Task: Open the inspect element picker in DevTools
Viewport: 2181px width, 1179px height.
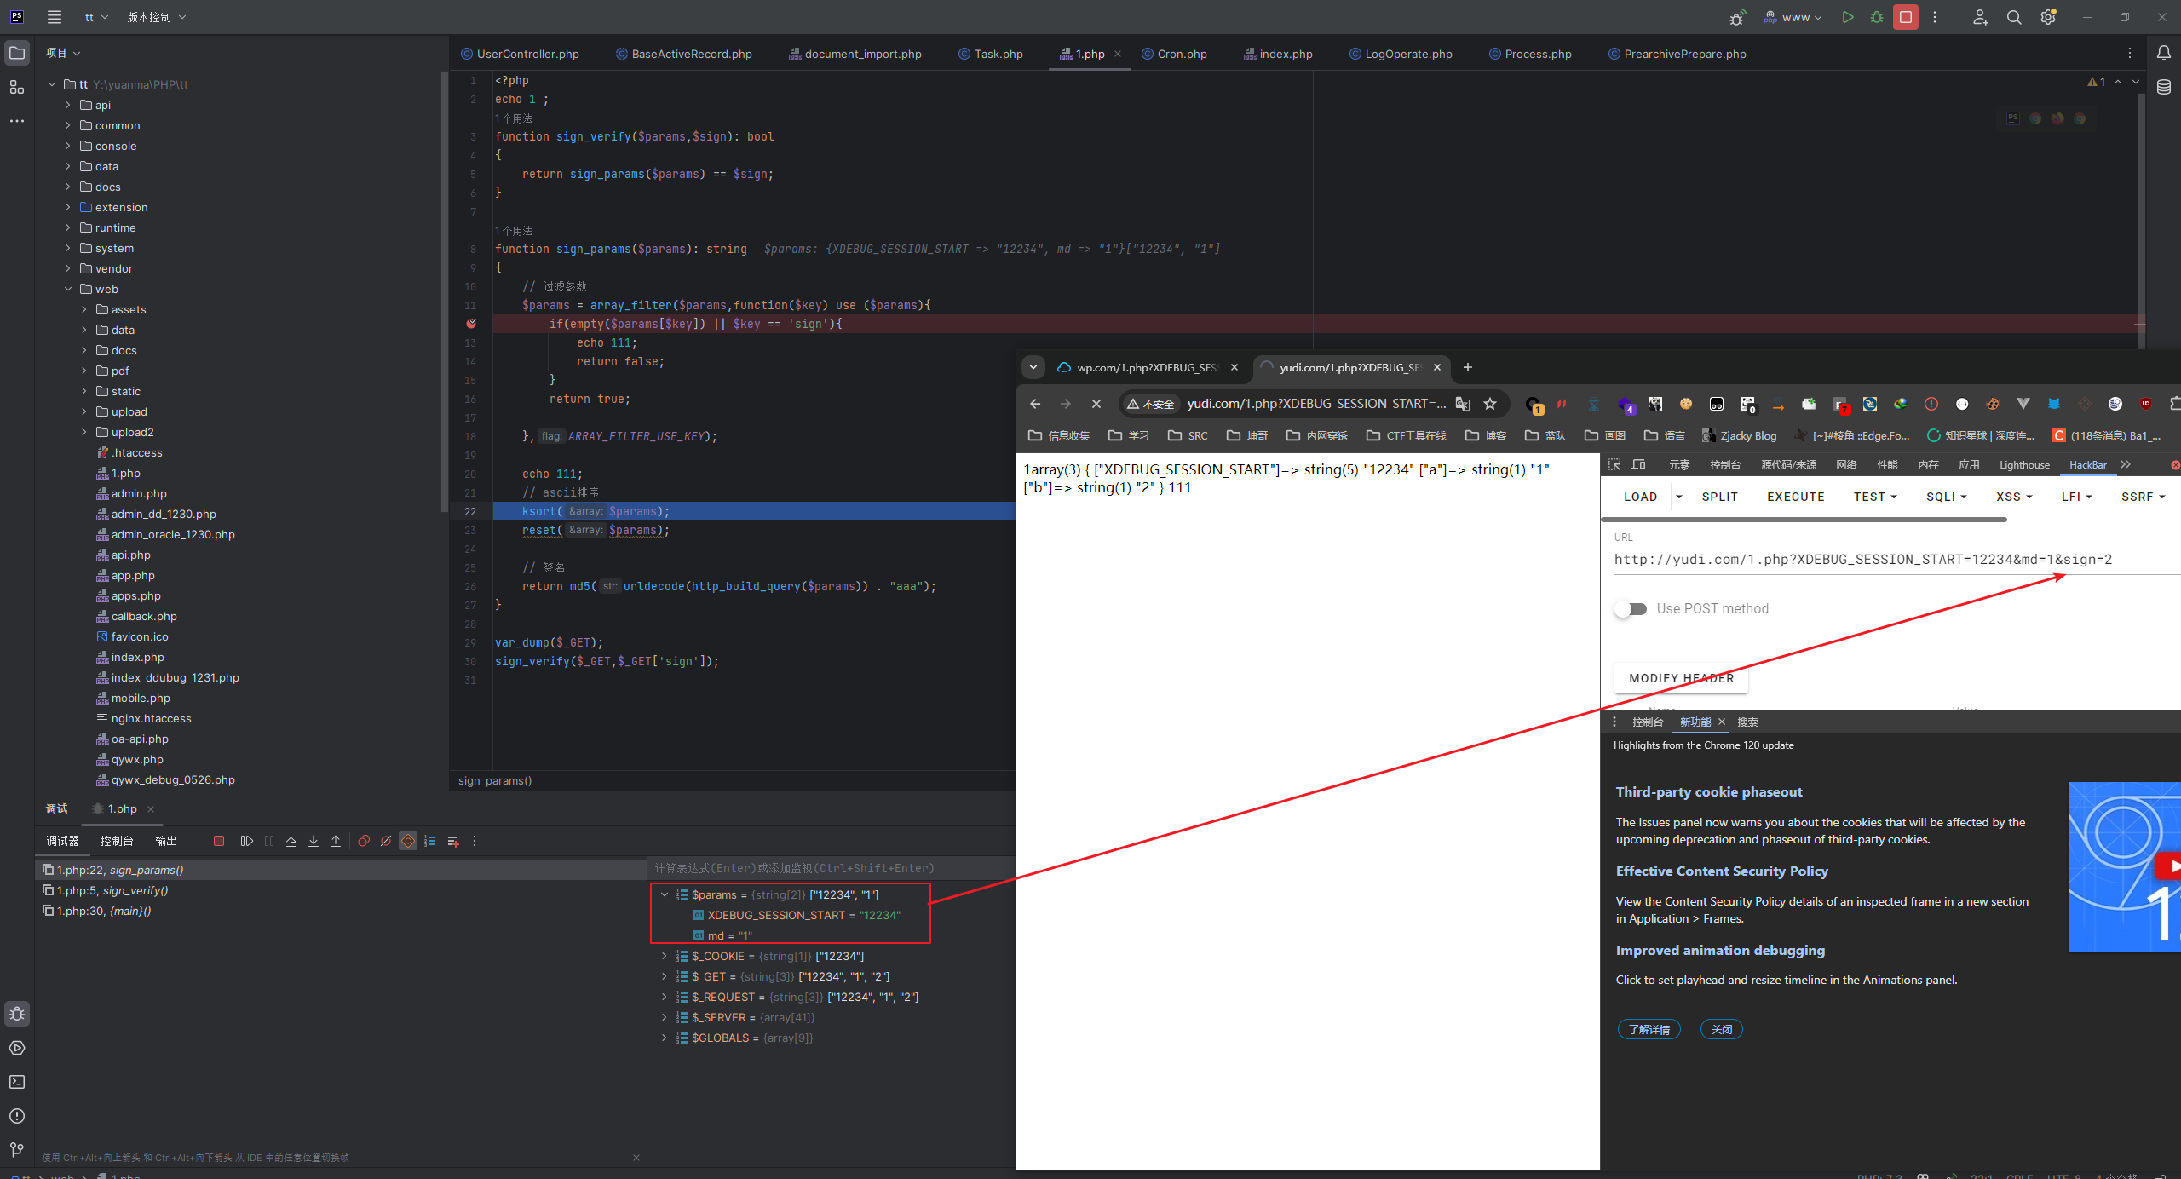Action: coord(1614,464)
